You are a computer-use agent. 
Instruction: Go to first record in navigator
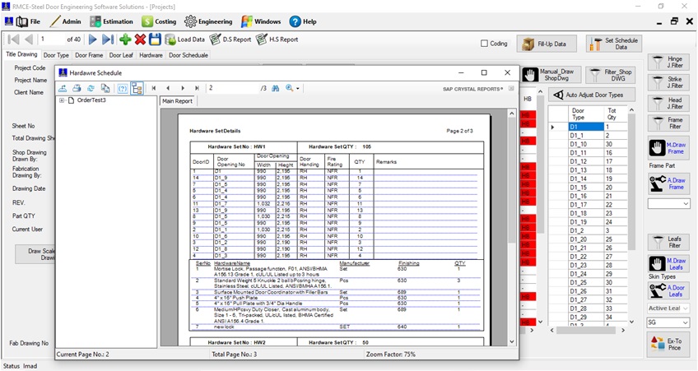click(13, 39)
